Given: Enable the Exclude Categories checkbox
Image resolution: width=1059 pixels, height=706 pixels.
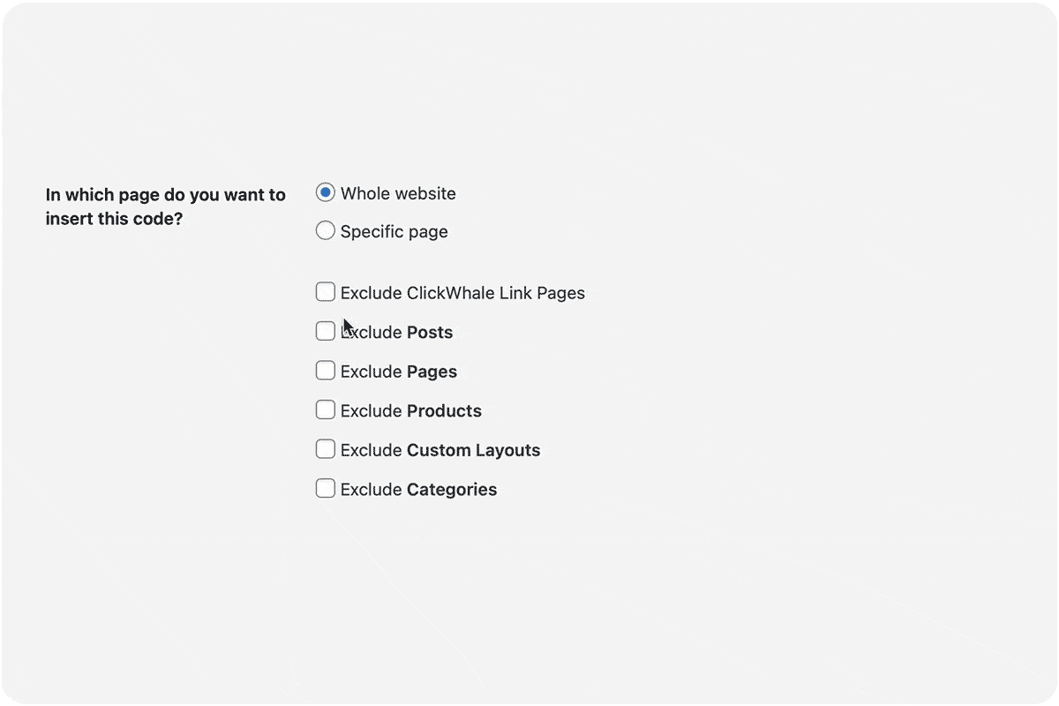Looking at the screenshot, I should 326,489.
